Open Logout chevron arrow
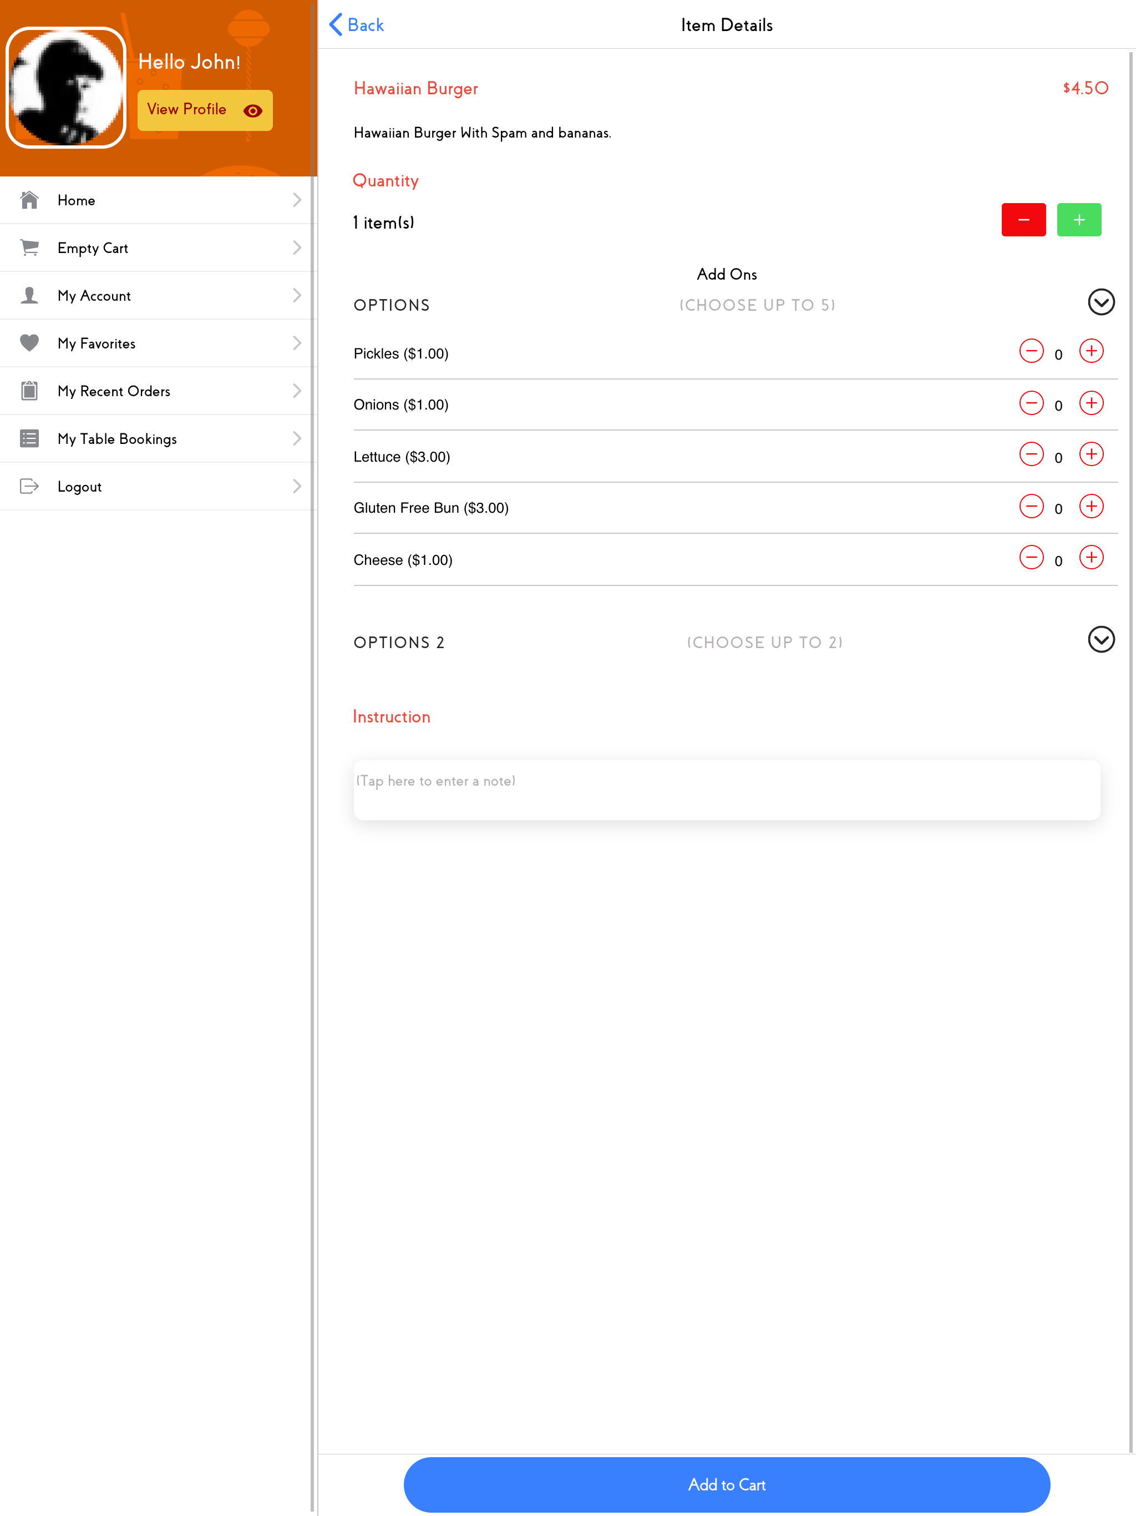This screenshot has width=1136, height=1516. tap(297, 487)
